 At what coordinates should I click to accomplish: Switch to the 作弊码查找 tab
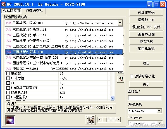[34, 11]
